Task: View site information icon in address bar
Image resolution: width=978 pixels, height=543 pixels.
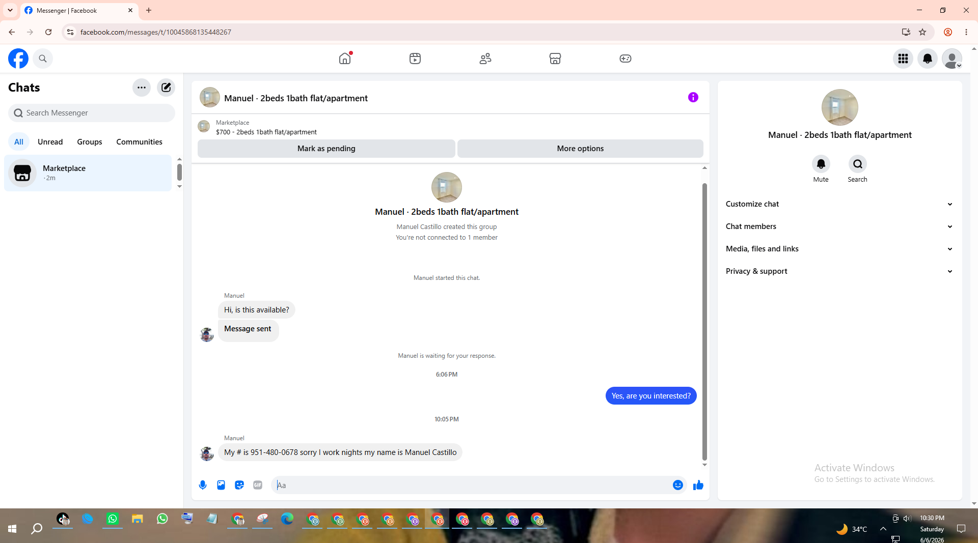Action: pyautogui.click(x=70, y=32)
